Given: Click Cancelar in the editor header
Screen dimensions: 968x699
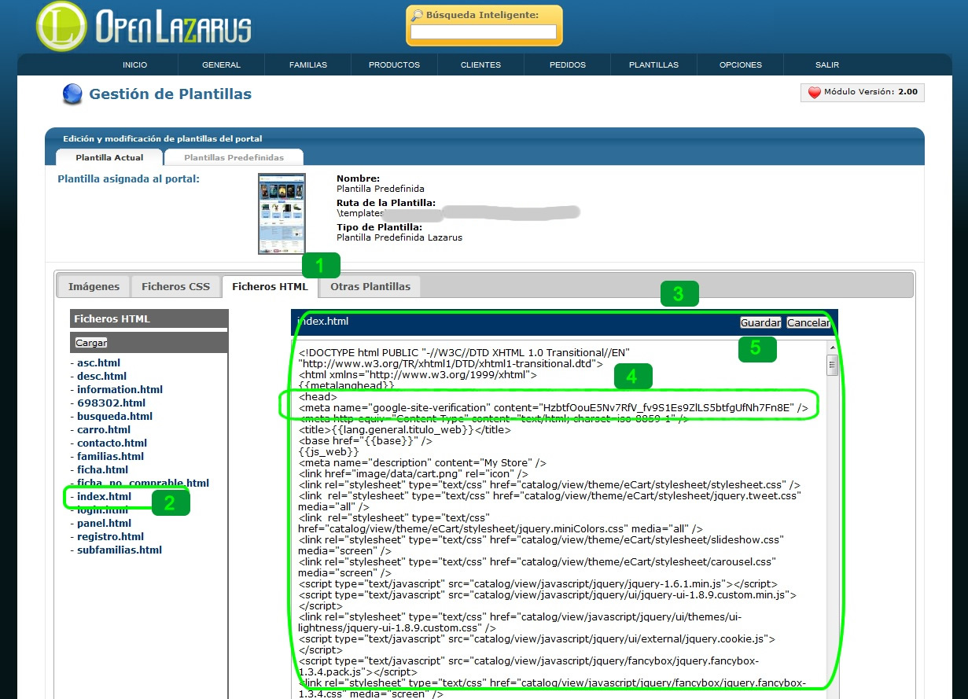Looking at the screenshot, I should tap(808, 323).
